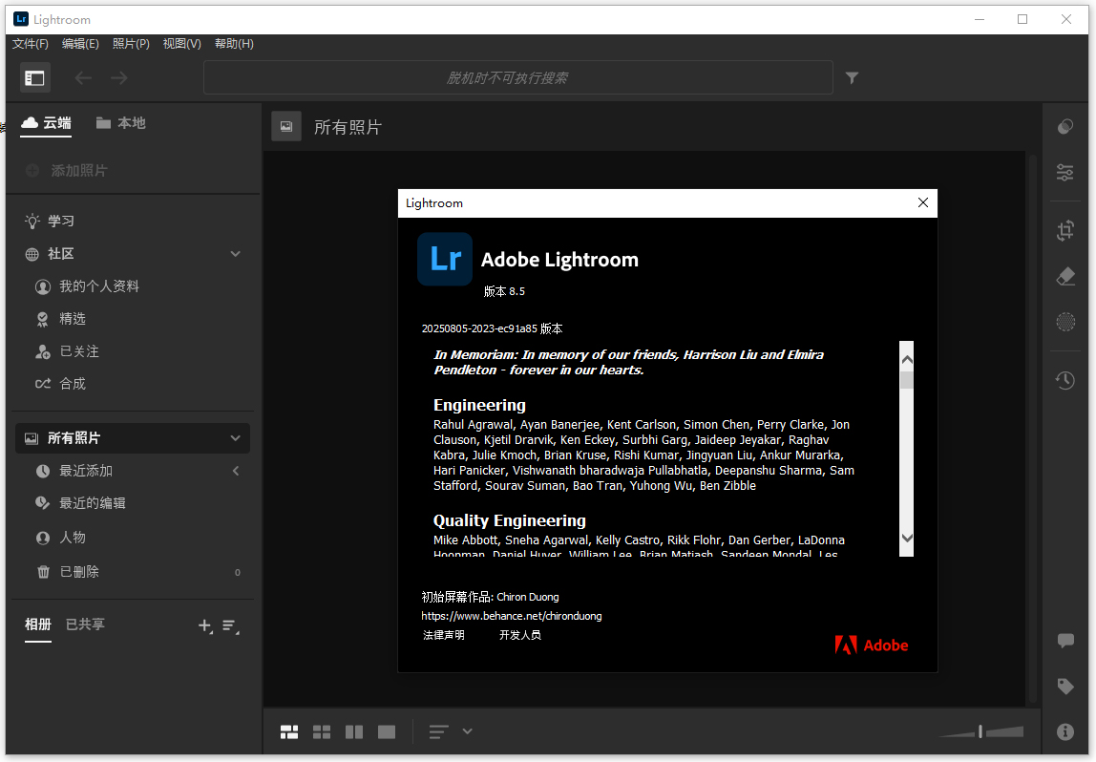Open the Keywords tag panel
The image size is (1096, 762).
[1065, 686]
